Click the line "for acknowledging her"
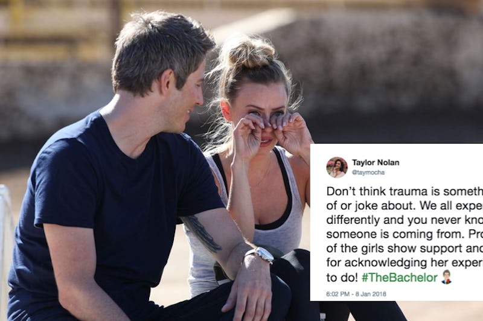Image resolution: width=483 pixels, height=321 pixels. point(405,262)
